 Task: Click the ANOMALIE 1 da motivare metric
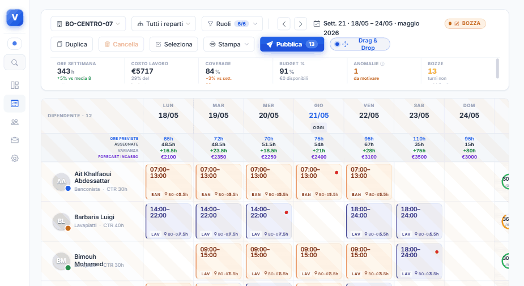tap(384, 70)
